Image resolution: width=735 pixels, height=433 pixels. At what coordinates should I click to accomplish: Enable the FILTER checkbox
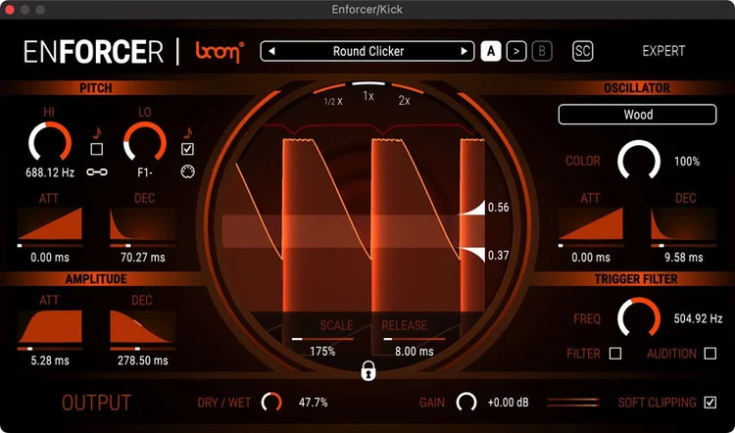(x=615, y=354)
